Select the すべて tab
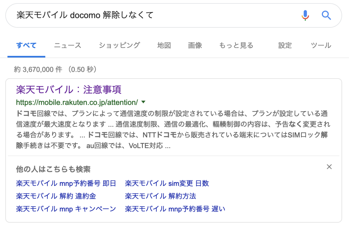This screenshot has width=349, height=229. pyautogui.click(x=26, y=45)
